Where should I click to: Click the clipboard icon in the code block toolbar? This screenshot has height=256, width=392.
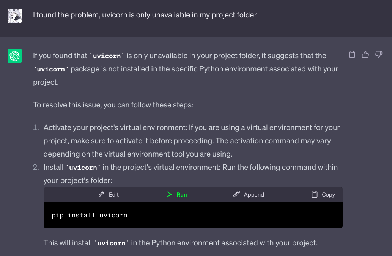click(x=315, y=194)
